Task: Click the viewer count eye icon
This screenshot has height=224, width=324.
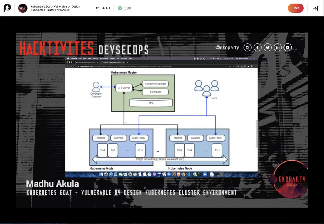Action: pyautogui.click(x=120, y=8)
